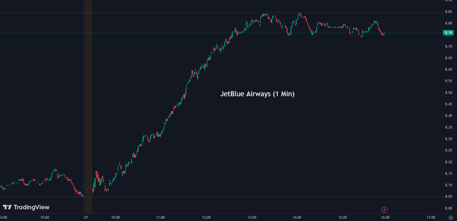
Task: Click the 14:00 time axis label
Action: click(x=297, y=217)
